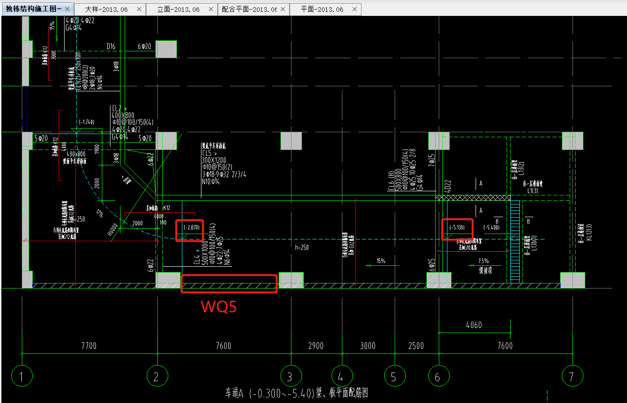The image size is (627, 403).
Task: Click the (-1.740) elevation label
Action: click(86, 122)
